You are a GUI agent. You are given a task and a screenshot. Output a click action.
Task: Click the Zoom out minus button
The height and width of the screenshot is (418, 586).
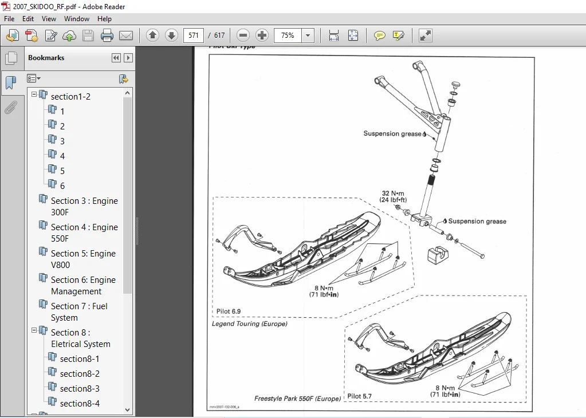243,36
